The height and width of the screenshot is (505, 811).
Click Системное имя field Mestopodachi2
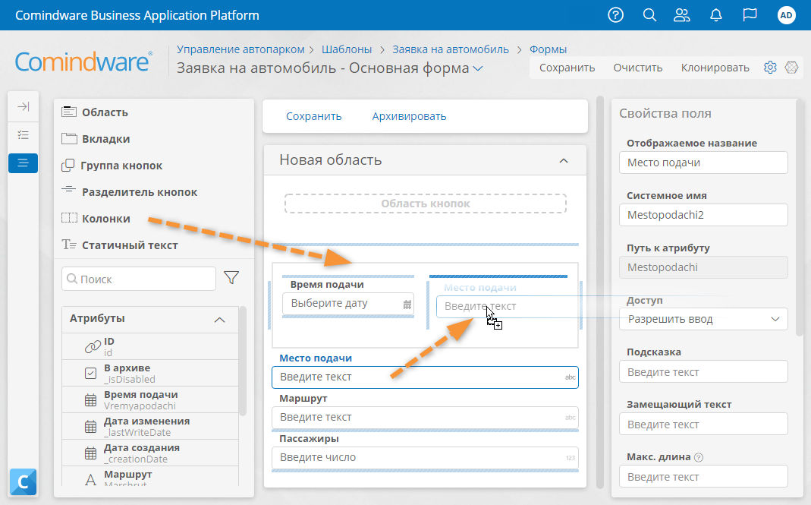[x=703, y=215]
